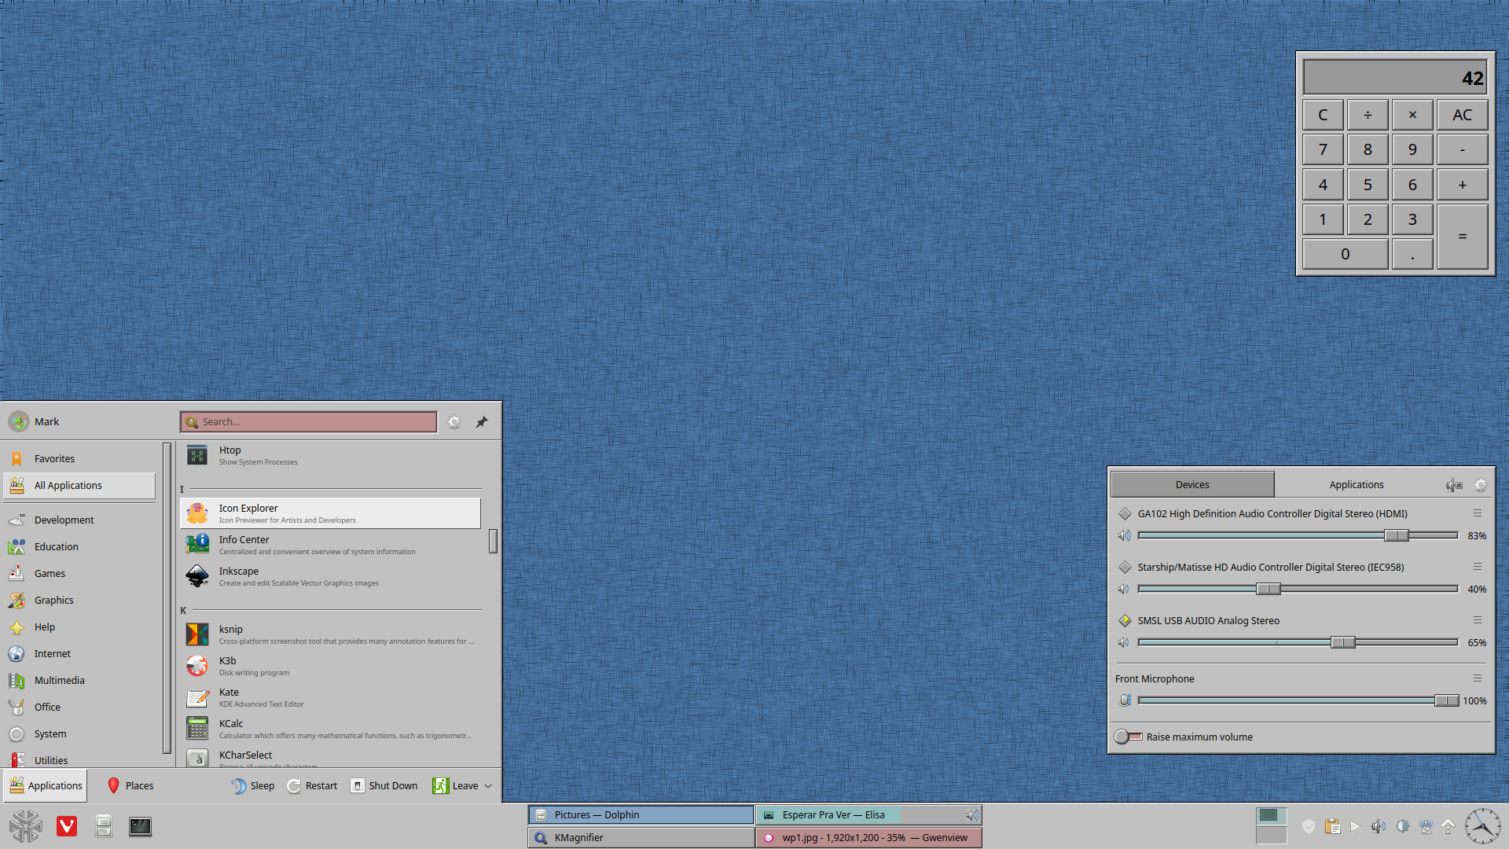
Task: Open the media player tray icon
Action: (1355, 826)
